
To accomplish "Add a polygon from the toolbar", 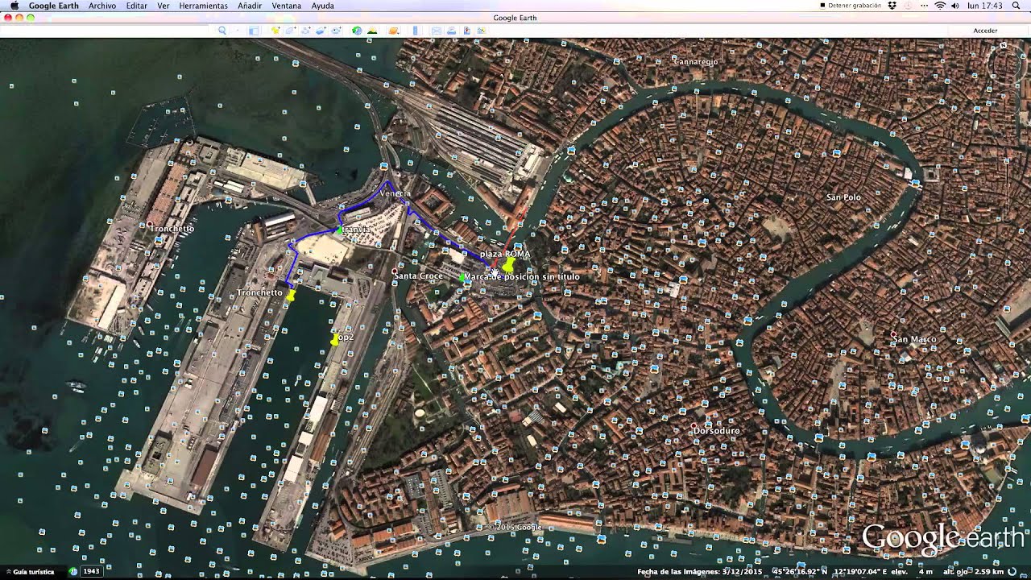I will point(291,31).
